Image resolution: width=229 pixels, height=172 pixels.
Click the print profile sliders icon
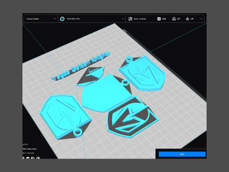click(130, 19)
